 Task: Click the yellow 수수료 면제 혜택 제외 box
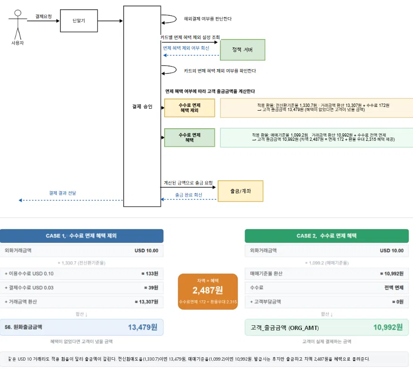coord(189,108)
